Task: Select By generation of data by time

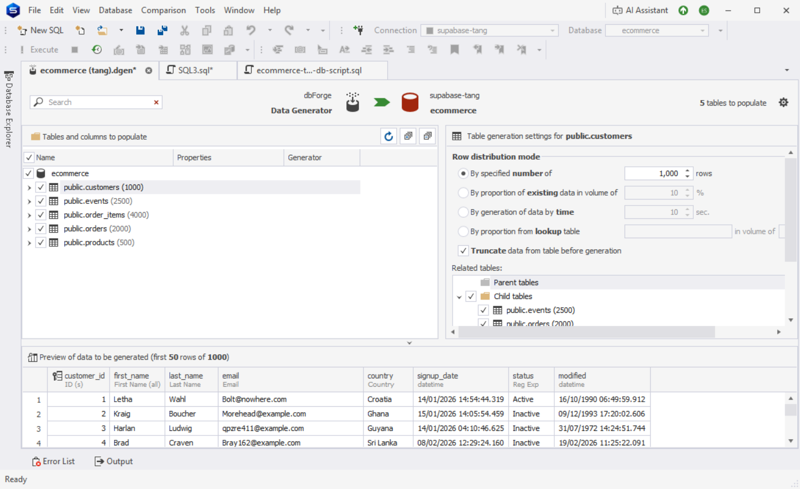Action: tap(463, 212)
